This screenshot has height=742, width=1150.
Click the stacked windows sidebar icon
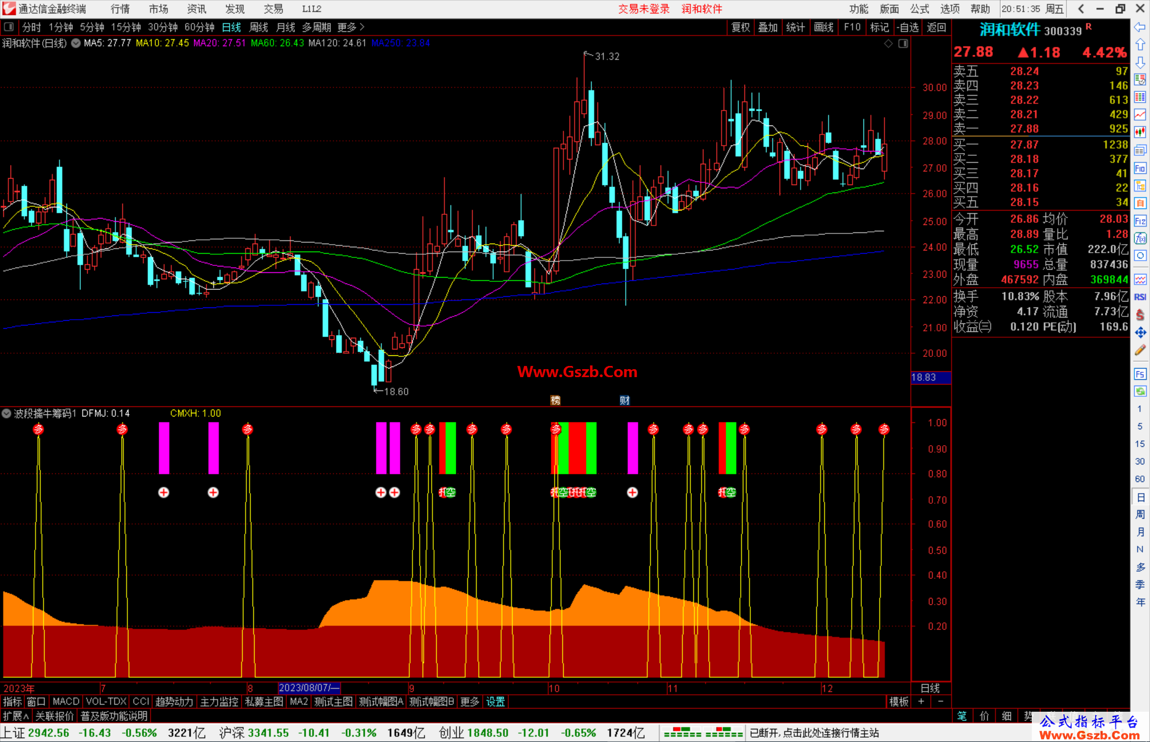1140,151
